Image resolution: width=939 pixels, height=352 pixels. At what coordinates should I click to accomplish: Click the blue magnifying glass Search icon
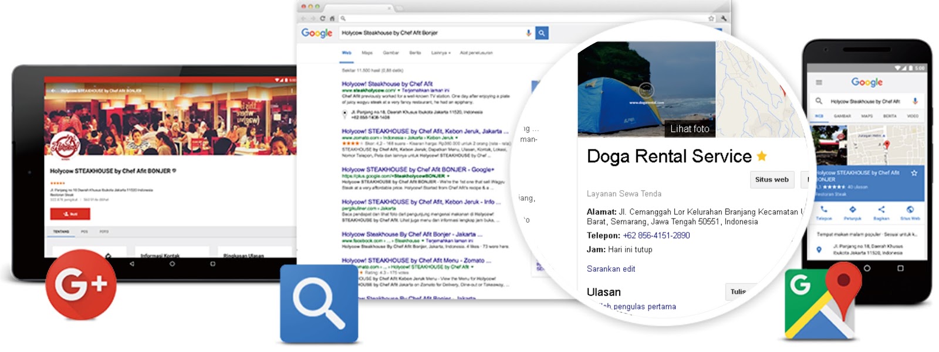(319, 303)
